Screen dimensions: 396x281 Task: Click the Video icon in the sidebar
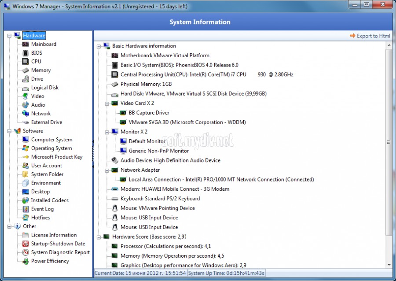(26, 96)
